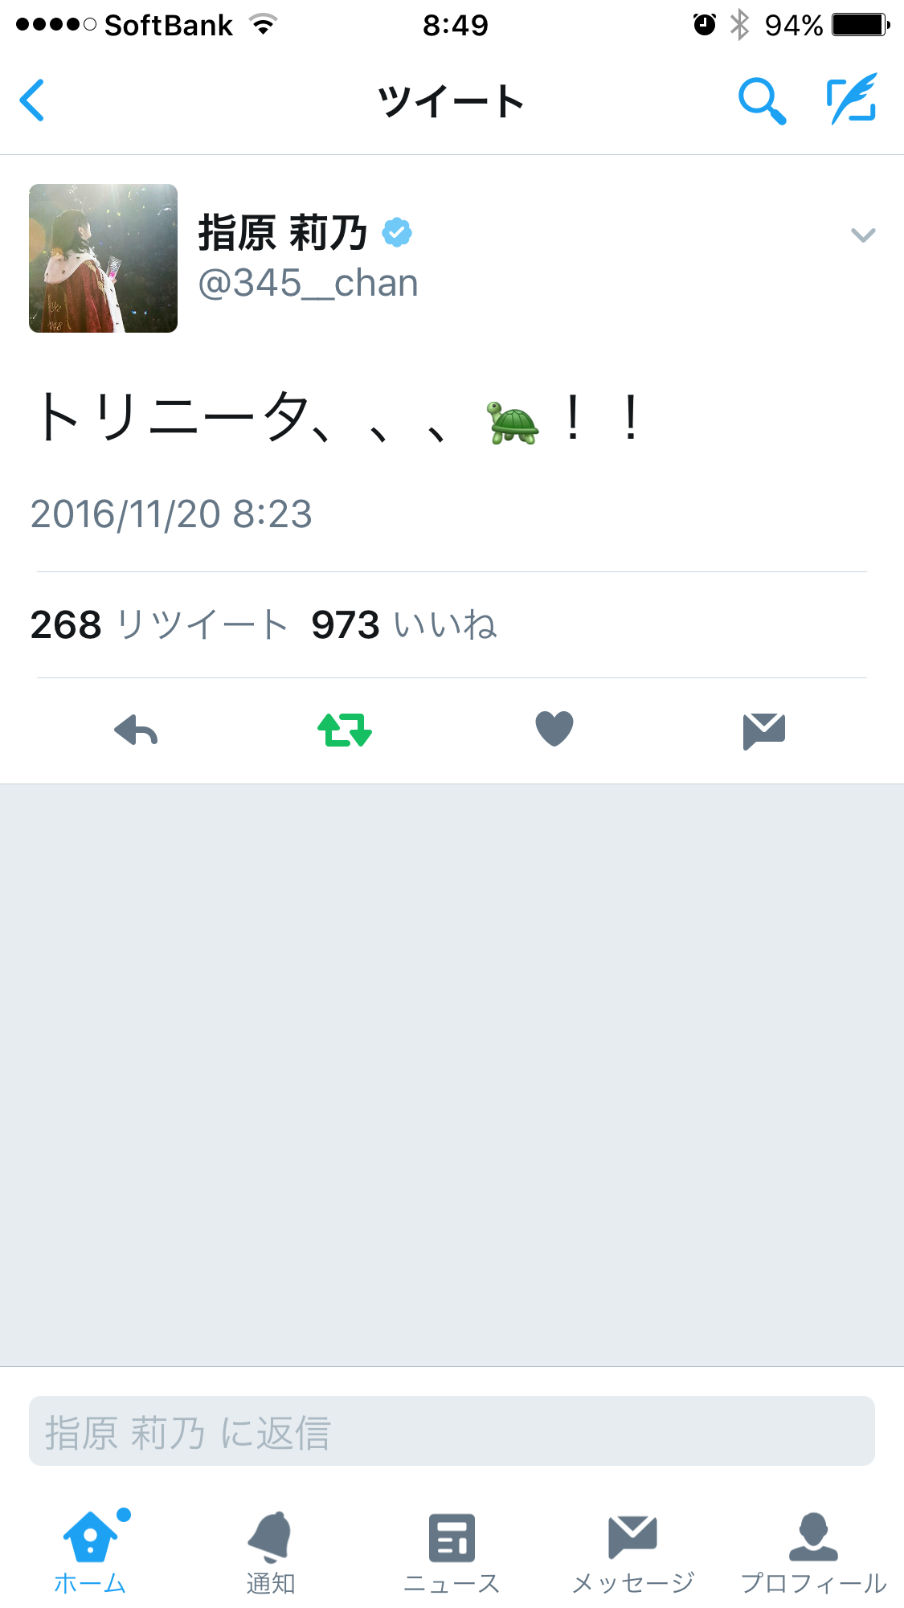904x1608 pixels.
Task: Switch to the ニュース tab
Action: (x=452, y=1553)
